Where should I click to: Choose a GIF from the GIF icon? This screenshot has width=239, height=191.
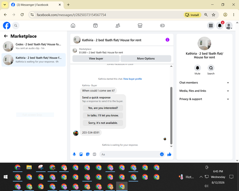click(x=95, y=154)
